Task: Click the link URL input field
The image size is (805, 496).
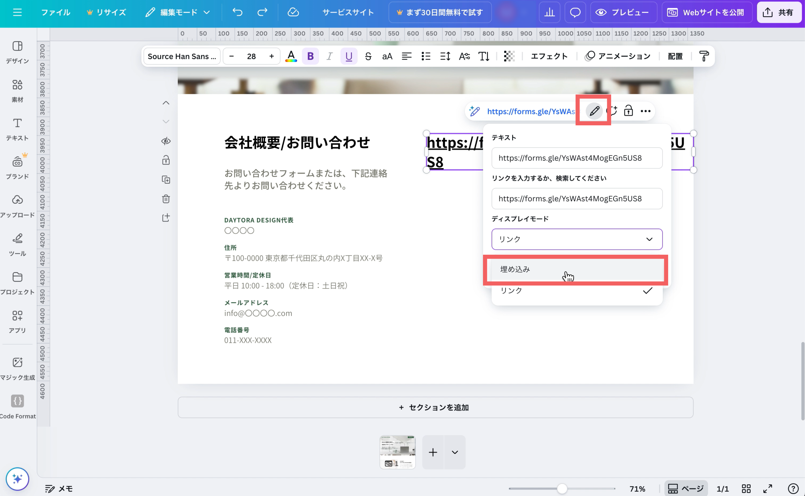Action: click(577, 198)
